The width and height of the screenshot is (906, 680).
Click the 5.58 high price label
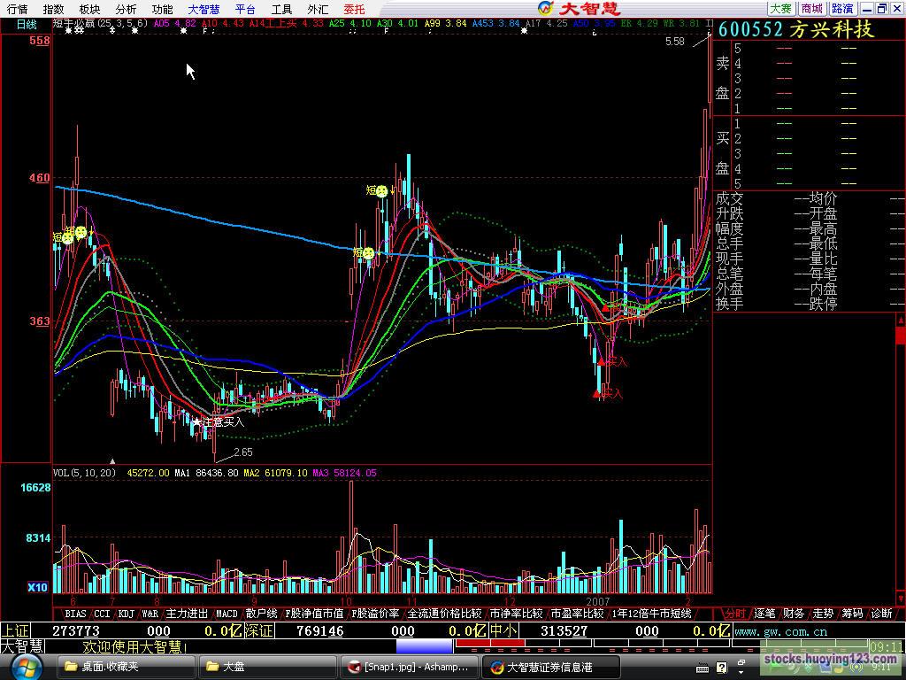674,41
